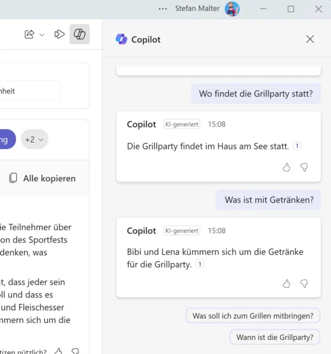The width and height of the screenshot is (331, 354).
Task: Close the Copilot side panel
Action: coord(310,39)
